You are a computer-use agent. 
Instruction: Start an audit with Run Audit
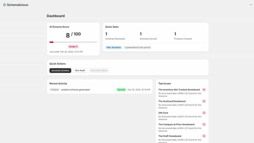[x=80, y=71]
